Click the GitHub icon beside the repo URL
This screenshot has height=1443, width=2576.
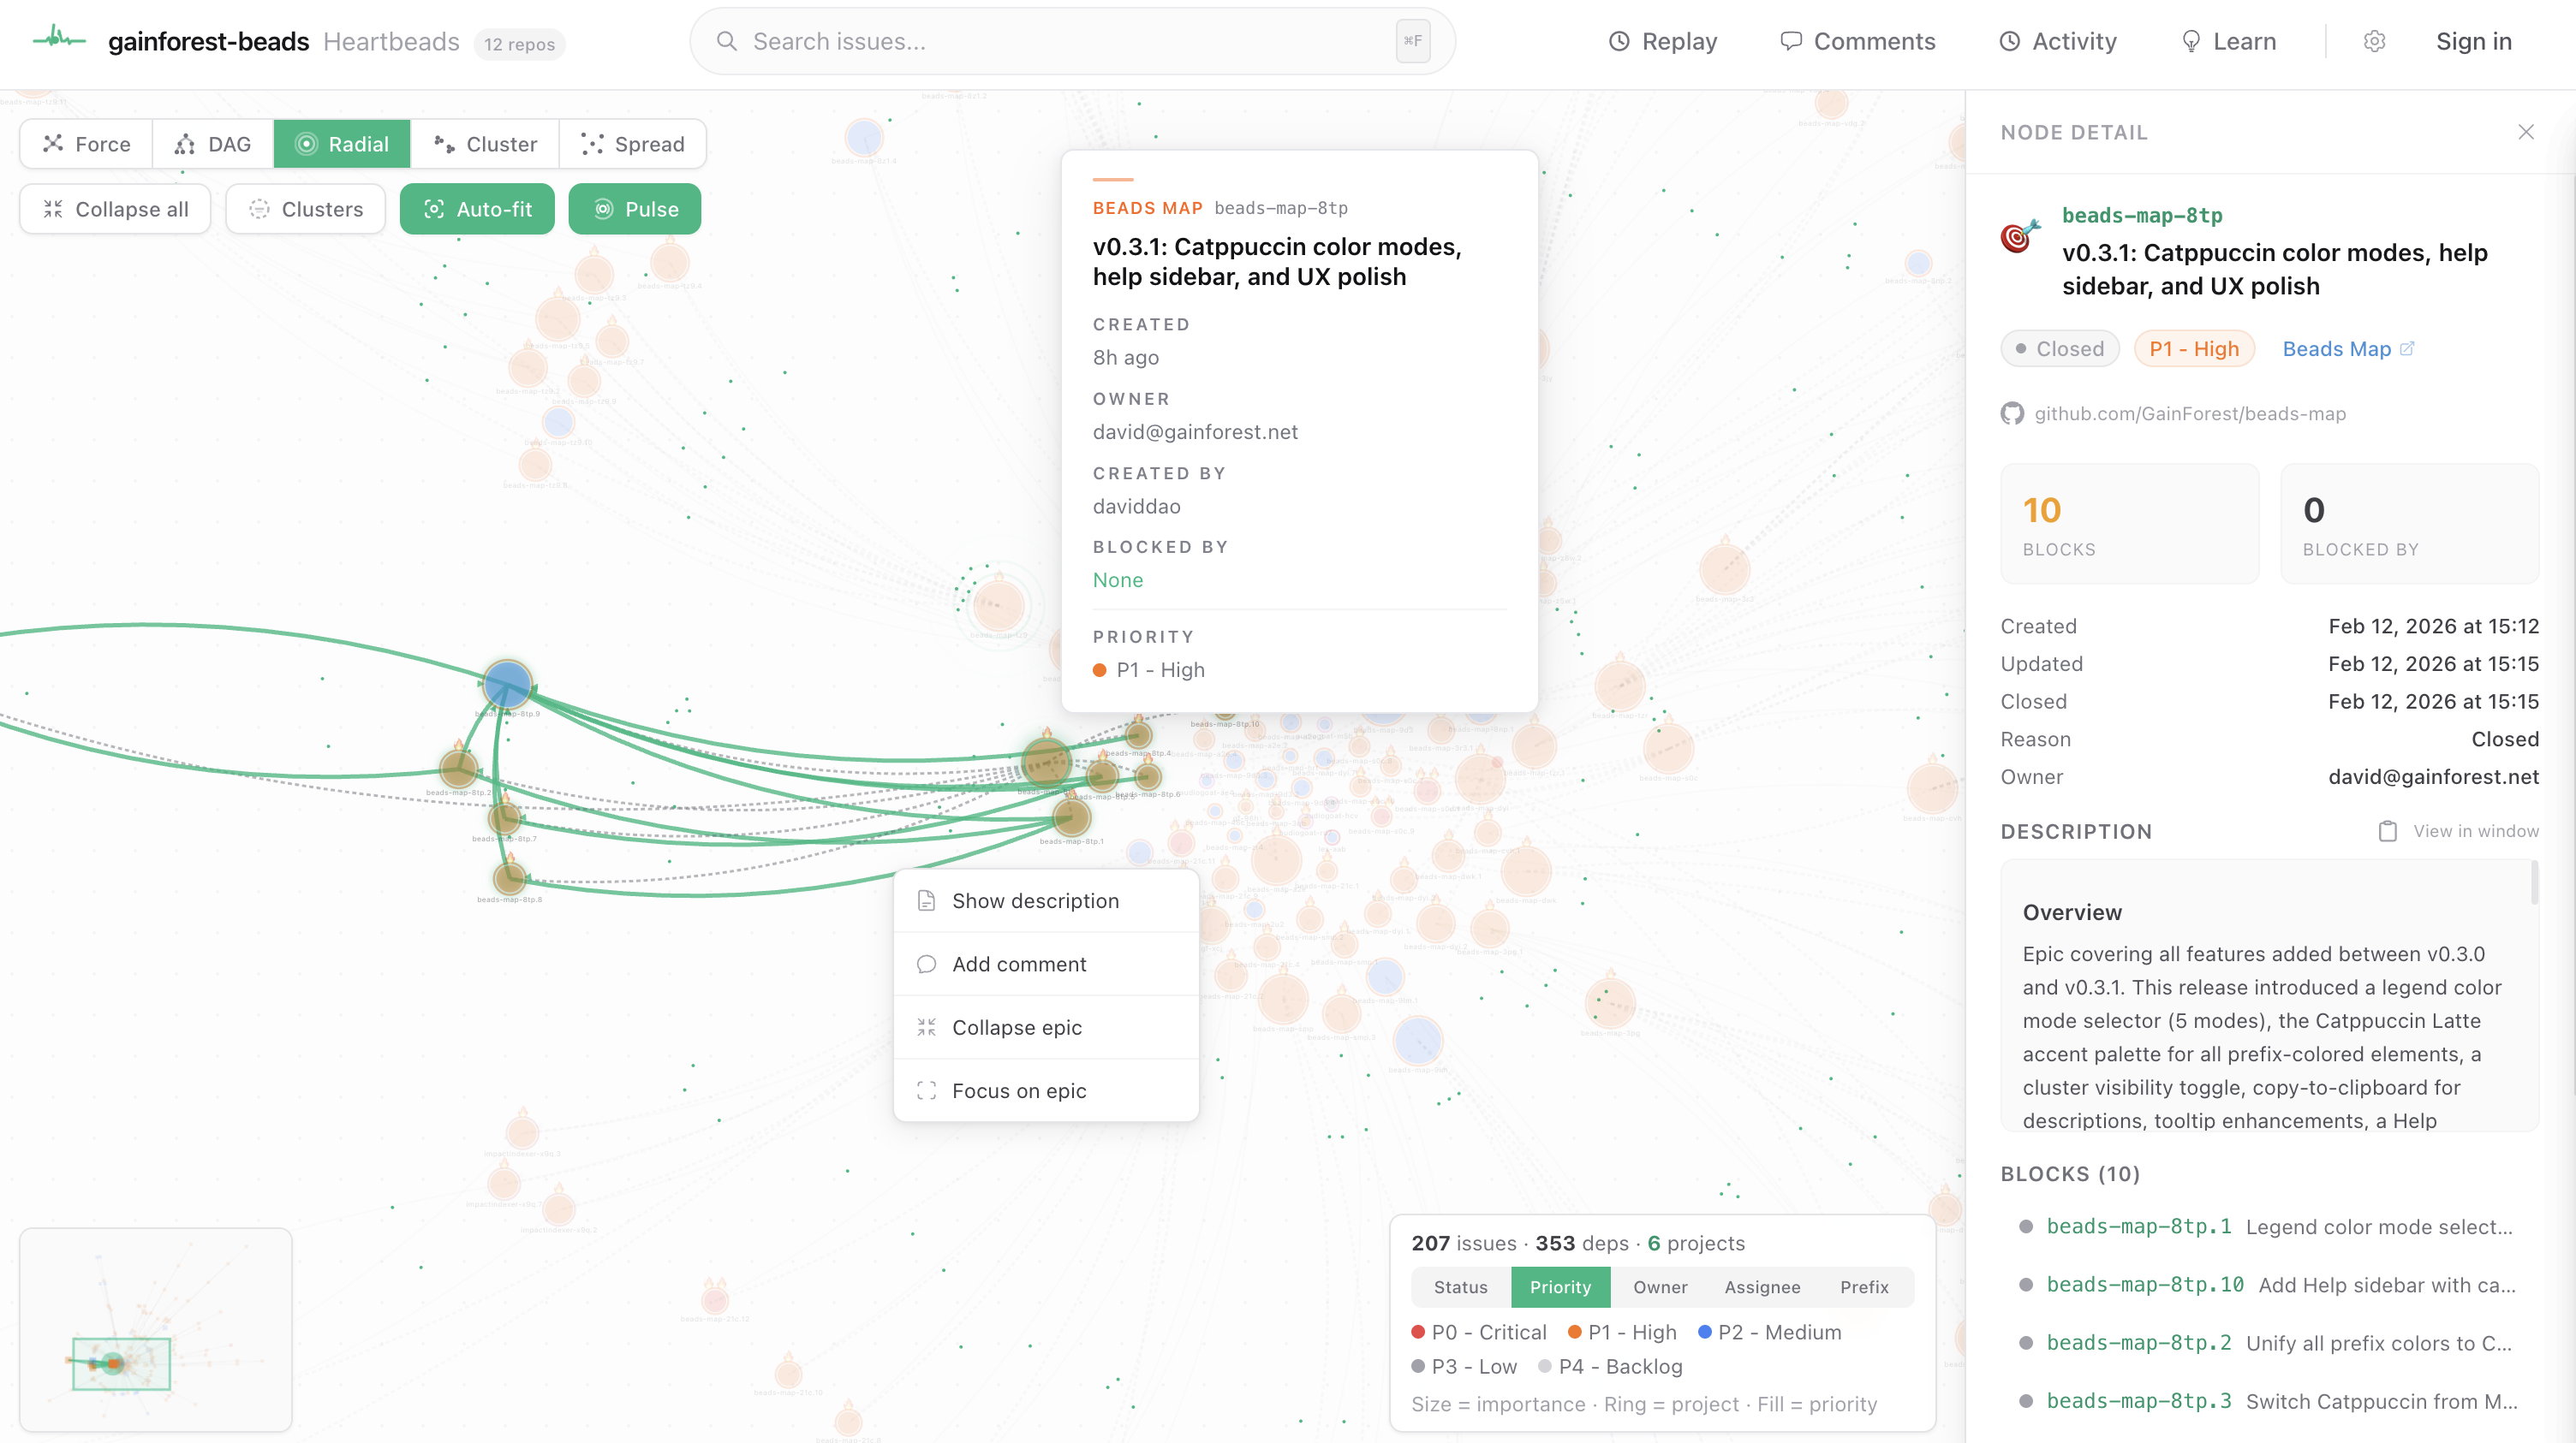pos(2012,413)
